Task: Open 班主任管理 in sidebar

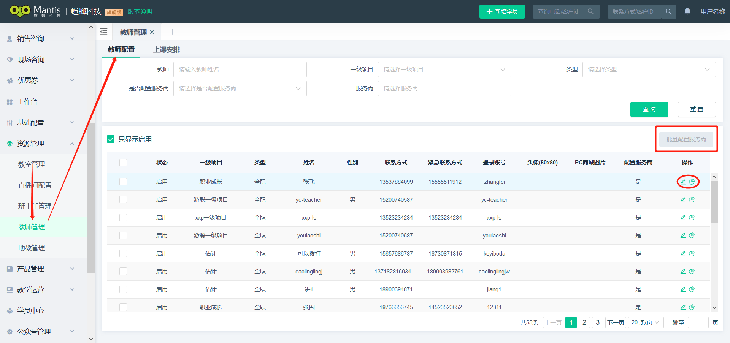Action: pos(35,206)
